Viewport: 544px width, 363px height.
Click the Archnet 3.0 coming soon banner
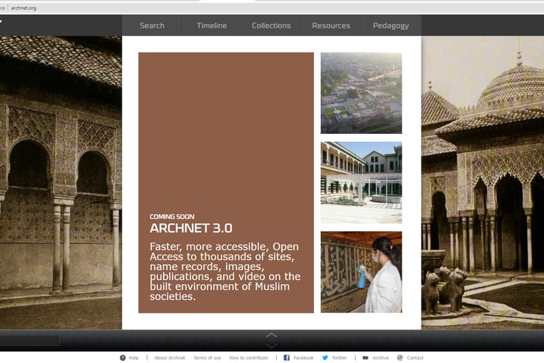pos(226,183)
